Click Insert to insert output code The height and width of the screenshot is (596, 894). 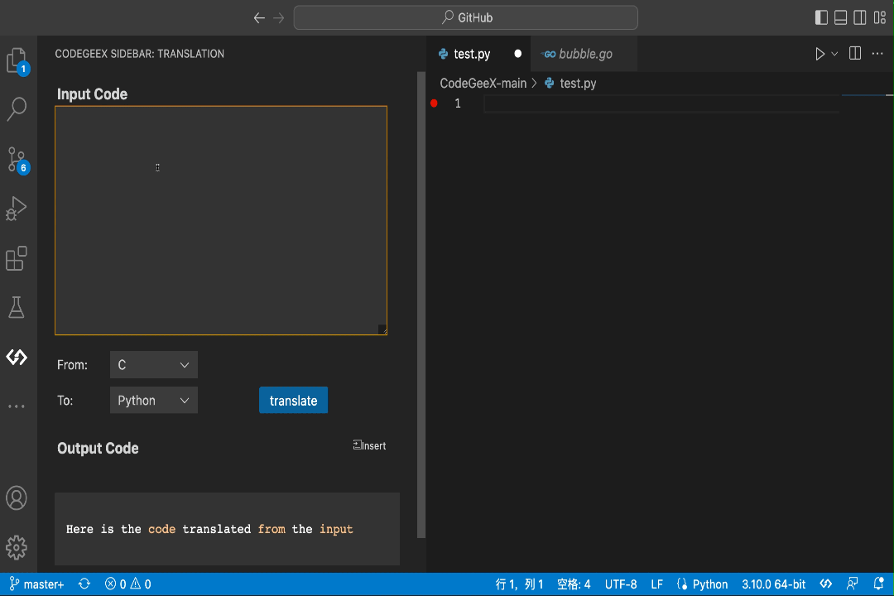click(369, 445)
